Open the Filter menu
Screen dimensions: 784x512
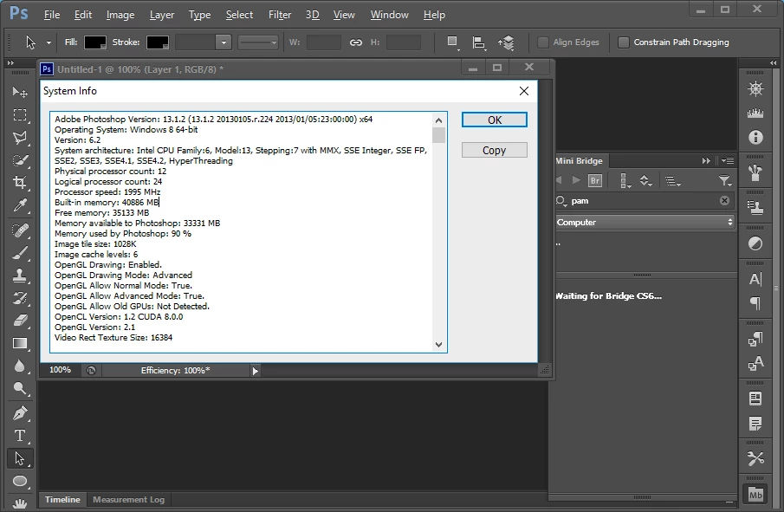[x=280, y=15]
